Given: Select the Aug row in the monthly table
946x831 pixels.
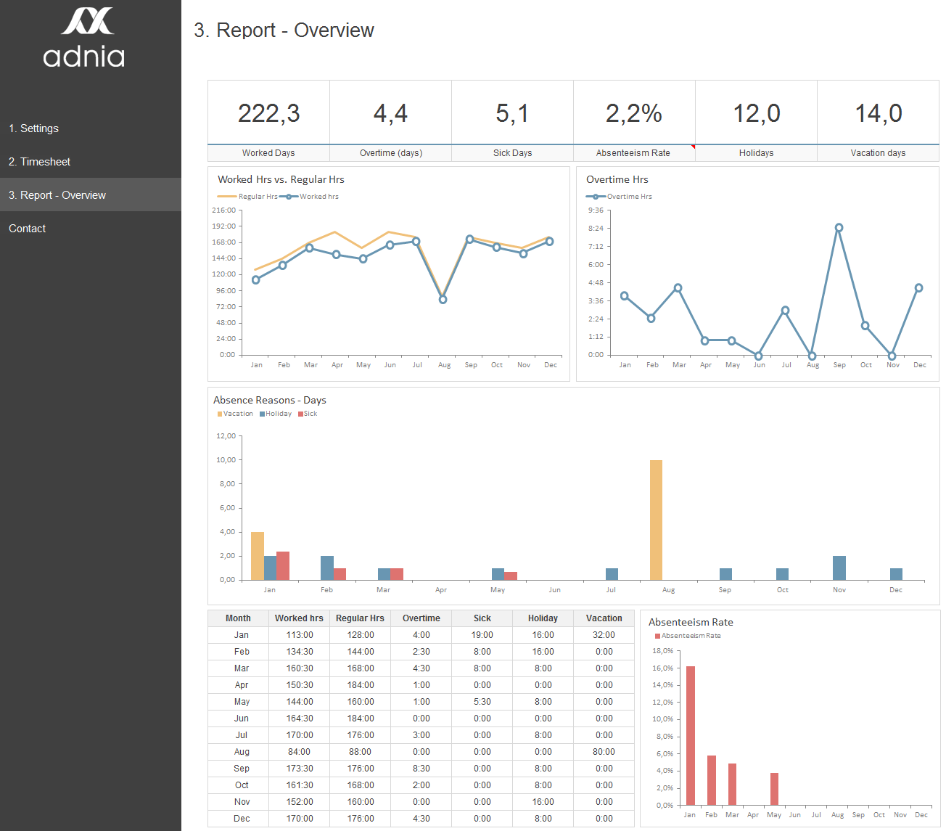Looking at the screenshot, I should tap(241, 751).
